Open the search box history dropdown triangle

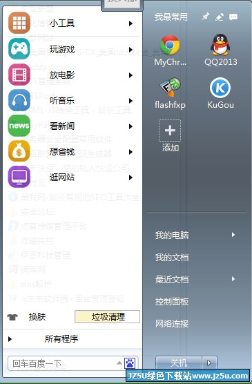point(119,363)
